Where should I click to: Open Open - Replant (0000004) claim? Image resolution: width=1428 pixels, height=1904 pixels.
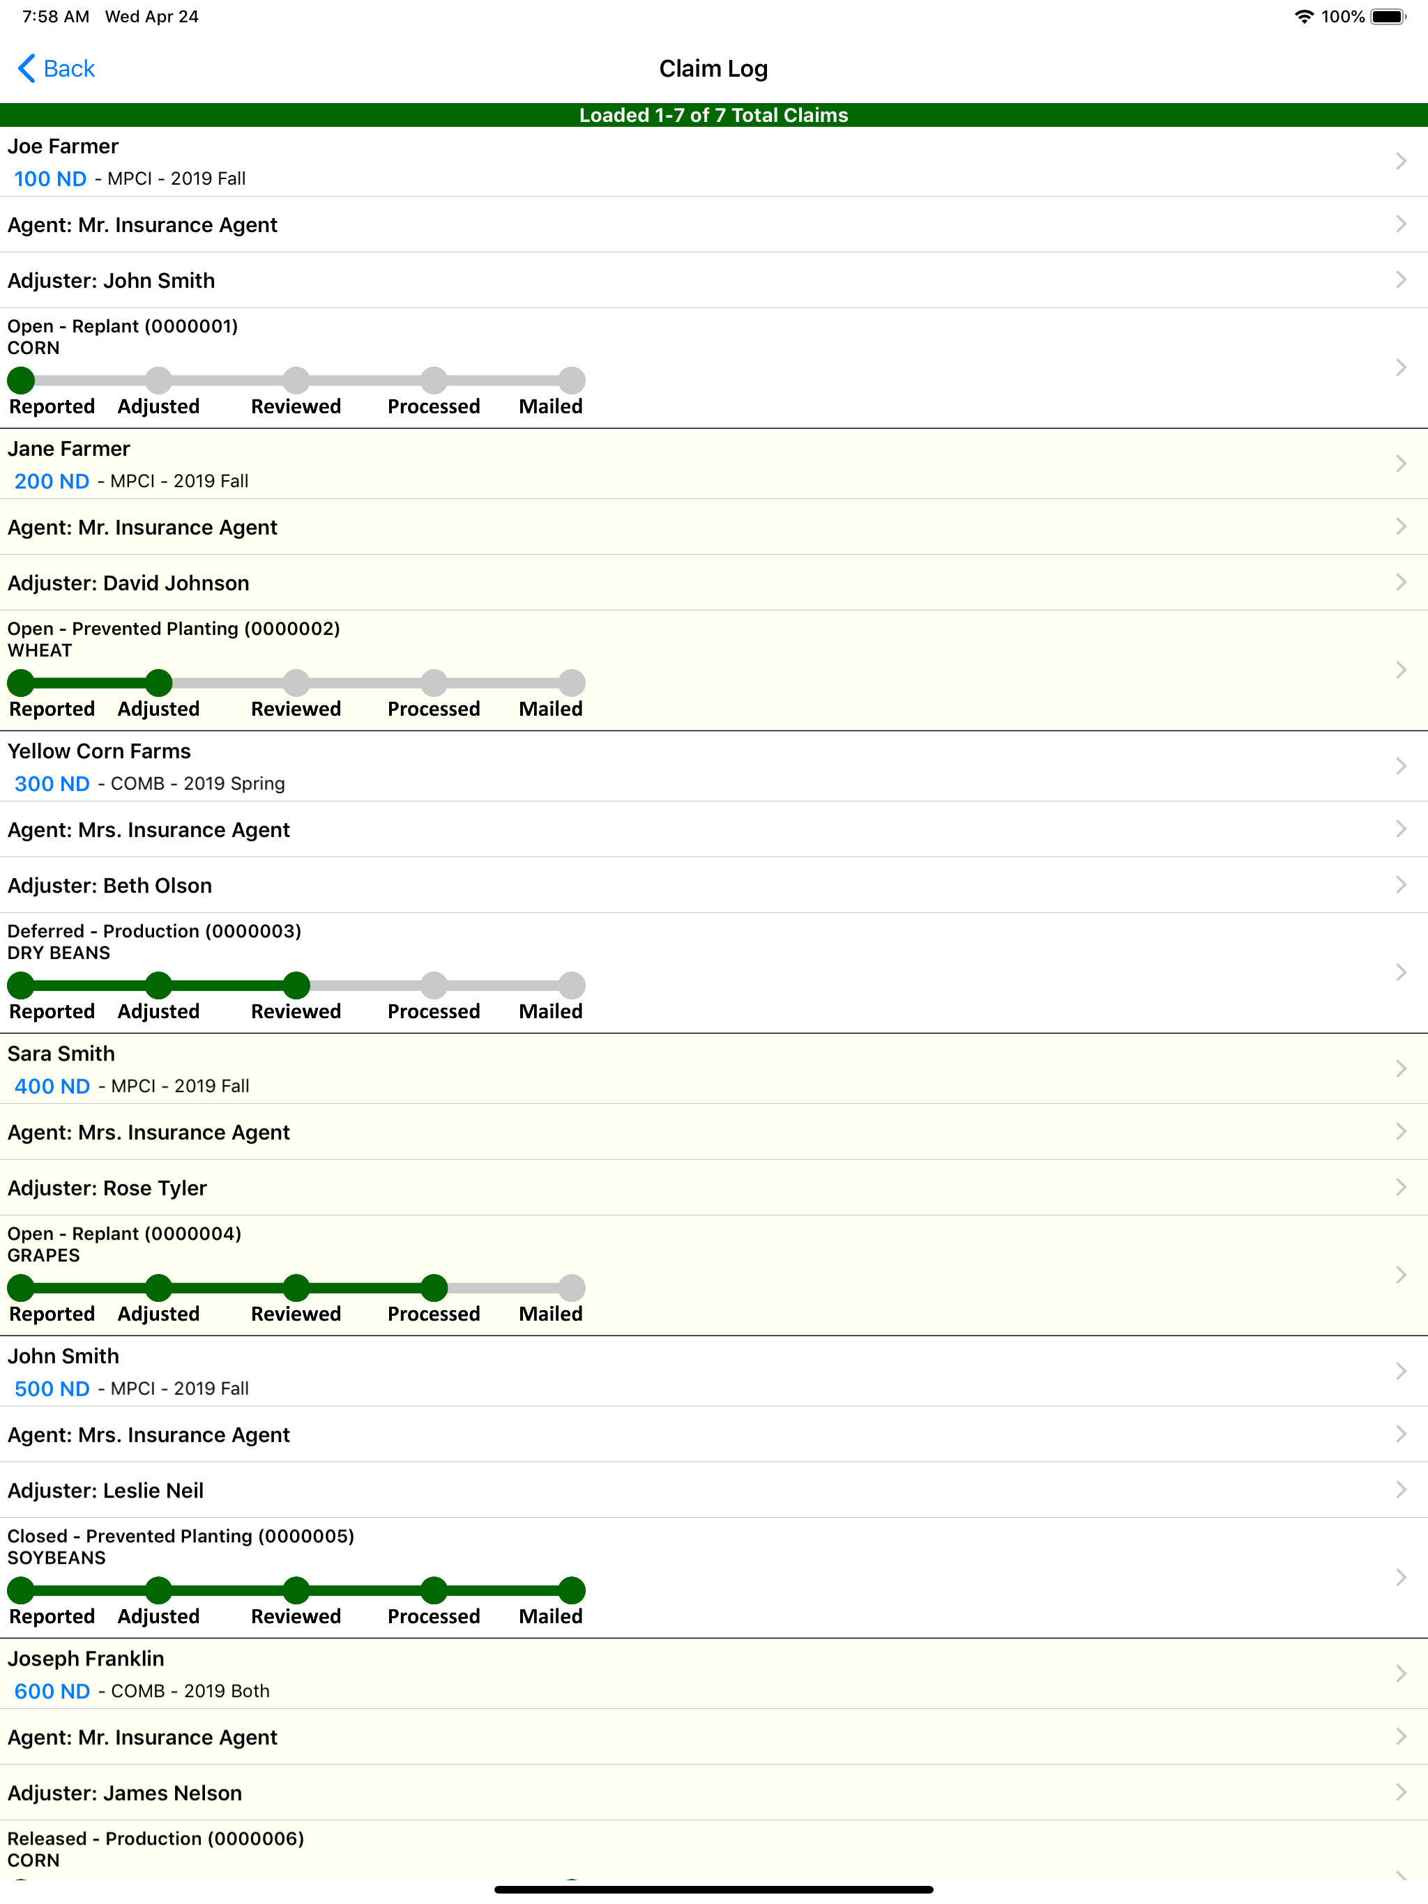(x=714, y=1275)
